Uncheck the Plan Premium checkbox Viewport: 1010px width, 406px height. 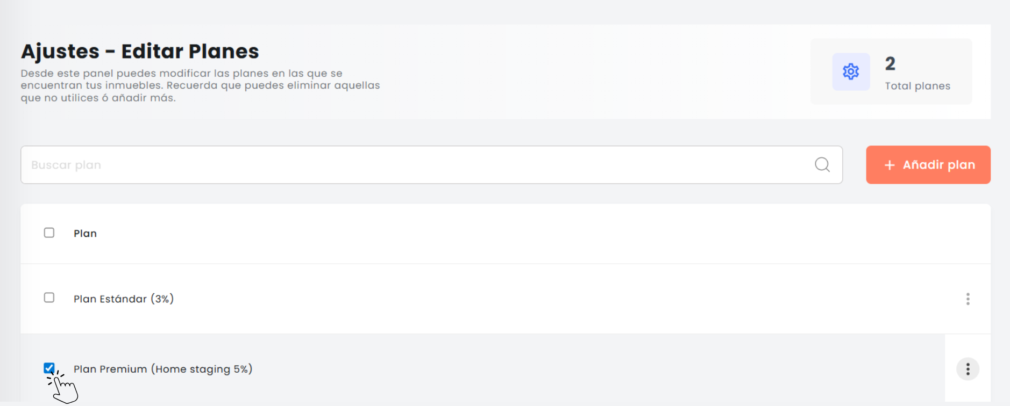click(x=49, y=368)
